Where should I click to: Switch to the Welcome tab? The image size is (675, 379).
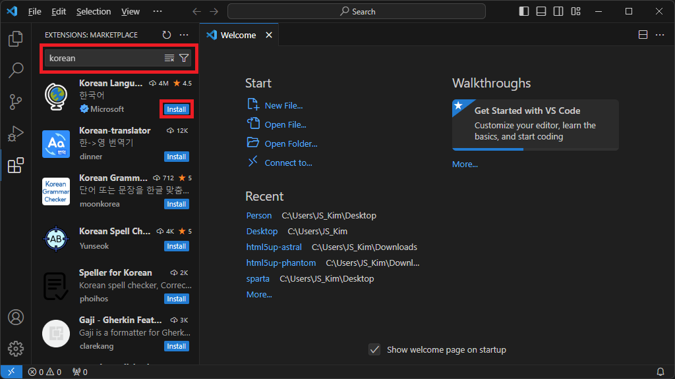(238, 36)
